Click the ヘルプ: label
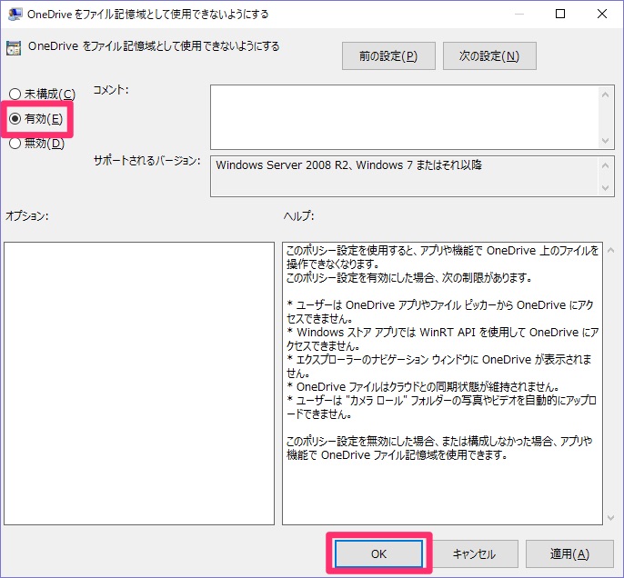Image resolution: width=624 pixels, height=578 pixels. coord(299,216)
